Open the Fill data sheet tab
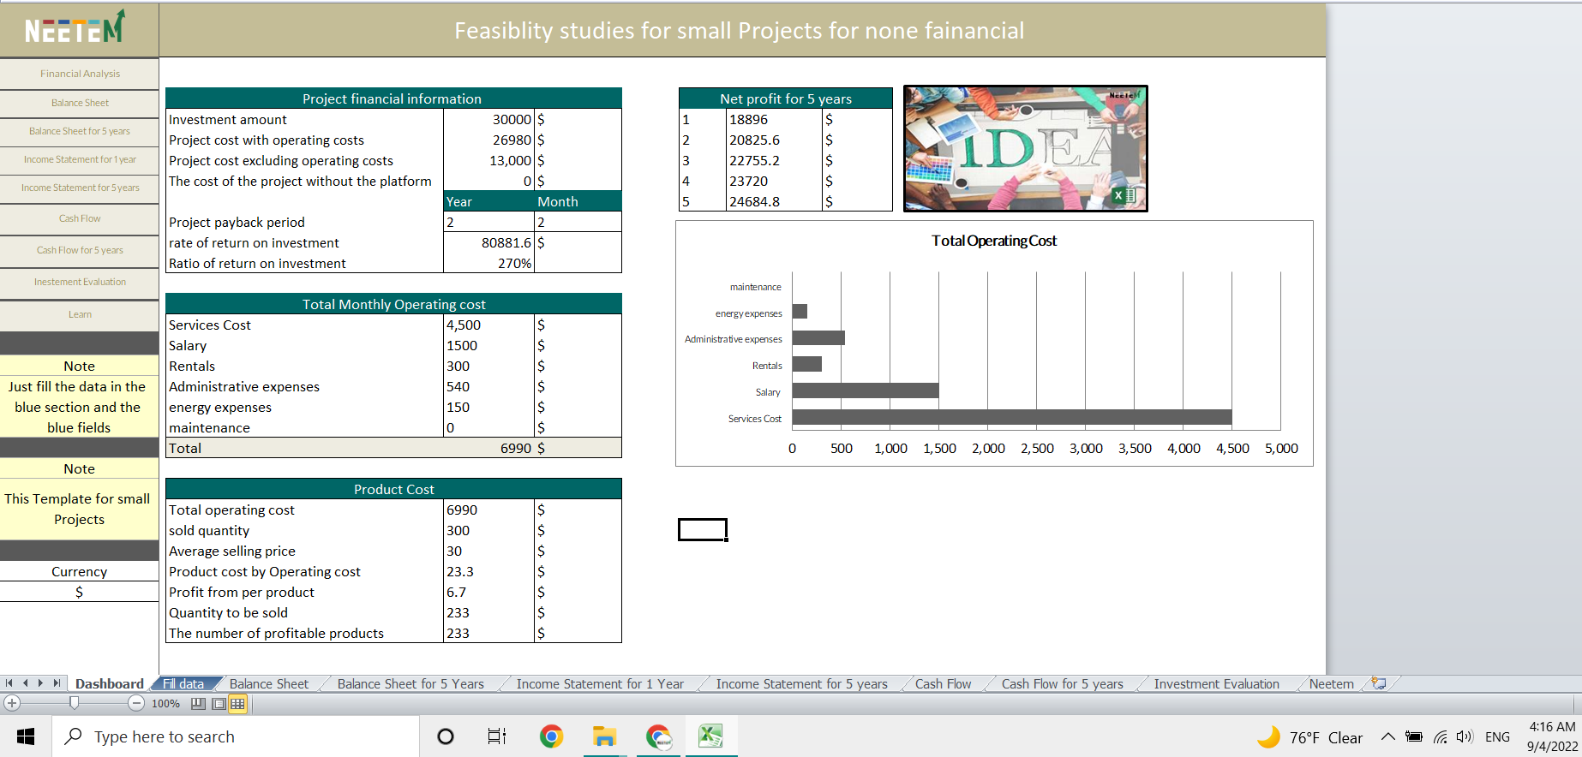The width and height of the screenshot is (1582, 757). (183, 683)
